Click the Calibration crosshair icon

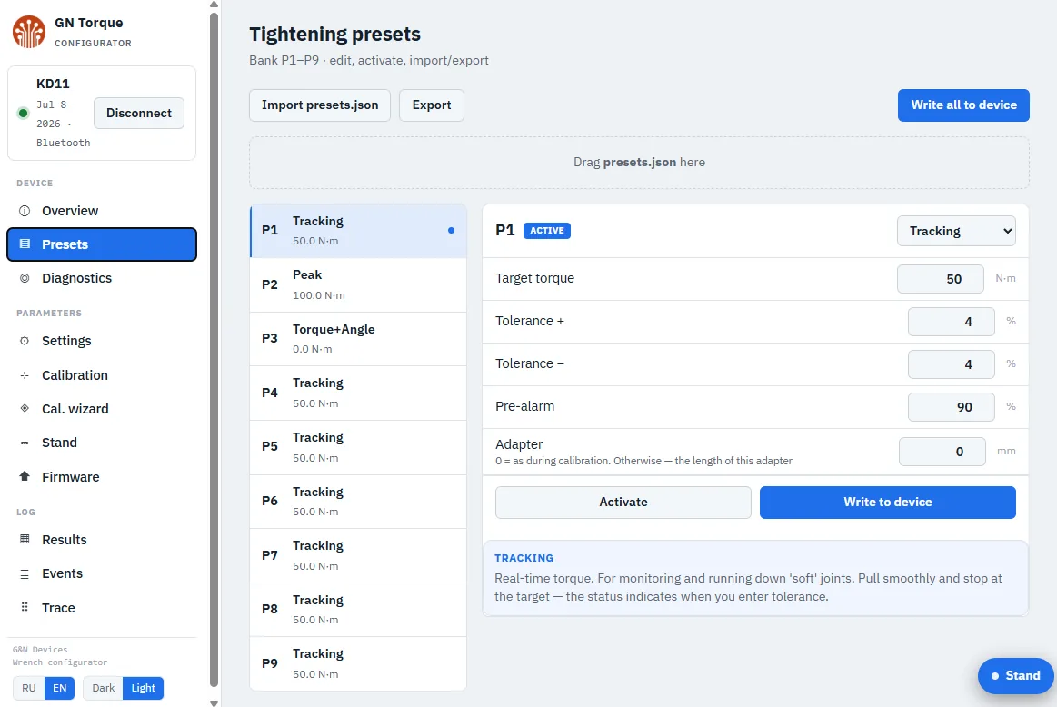[x=25, y=375]
